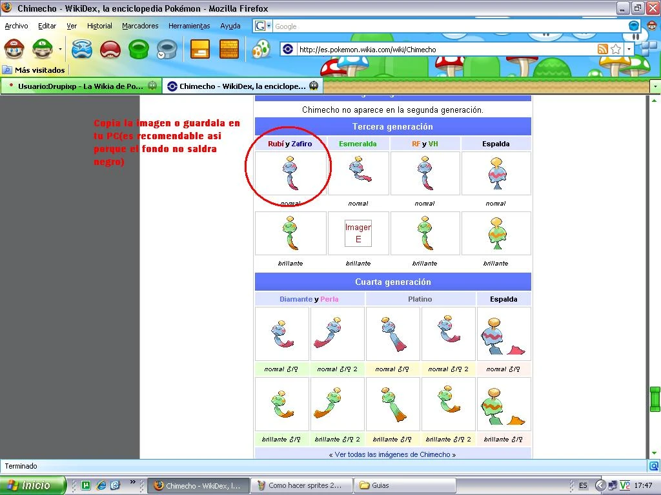Open the Inicio start menu
Viewport: 661px width, 495px height.
coord(33,485)
